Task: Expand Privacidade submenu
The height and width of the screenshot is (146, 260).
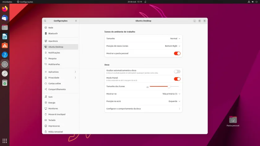Action: click(61, 77)
